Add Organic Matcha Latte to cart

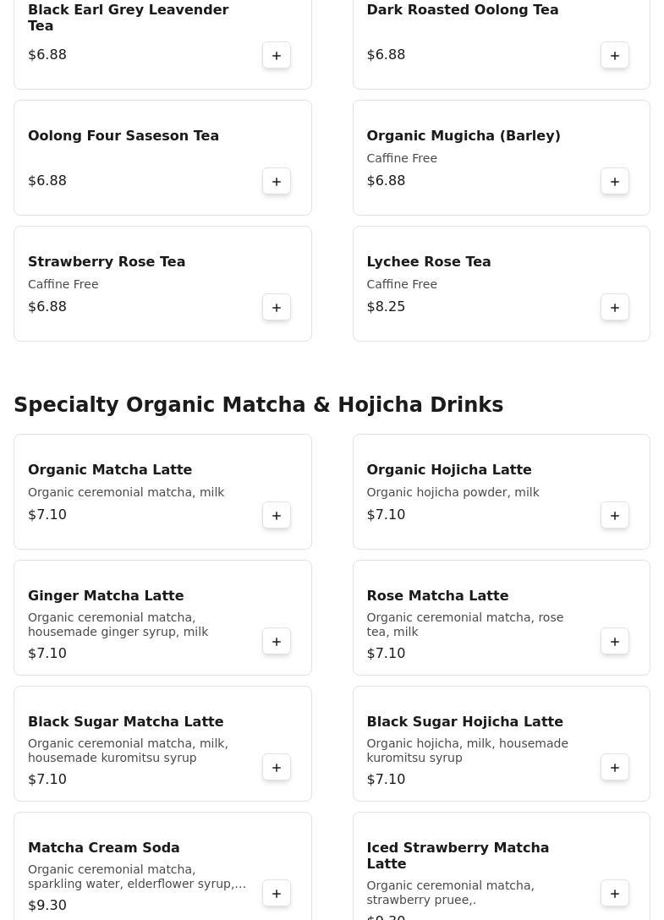tap(277, 516)
